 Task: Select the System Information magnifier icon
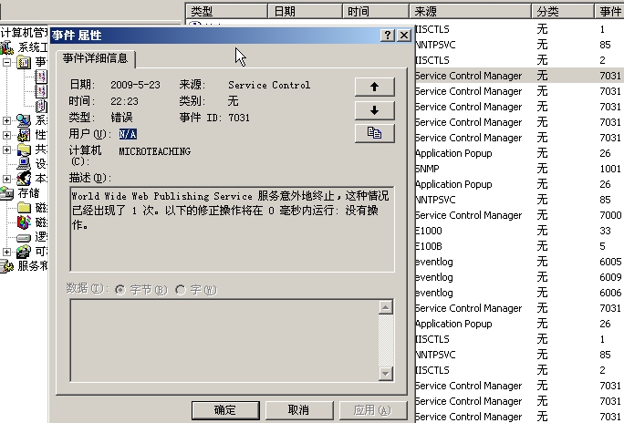click(x=24, y=120)
